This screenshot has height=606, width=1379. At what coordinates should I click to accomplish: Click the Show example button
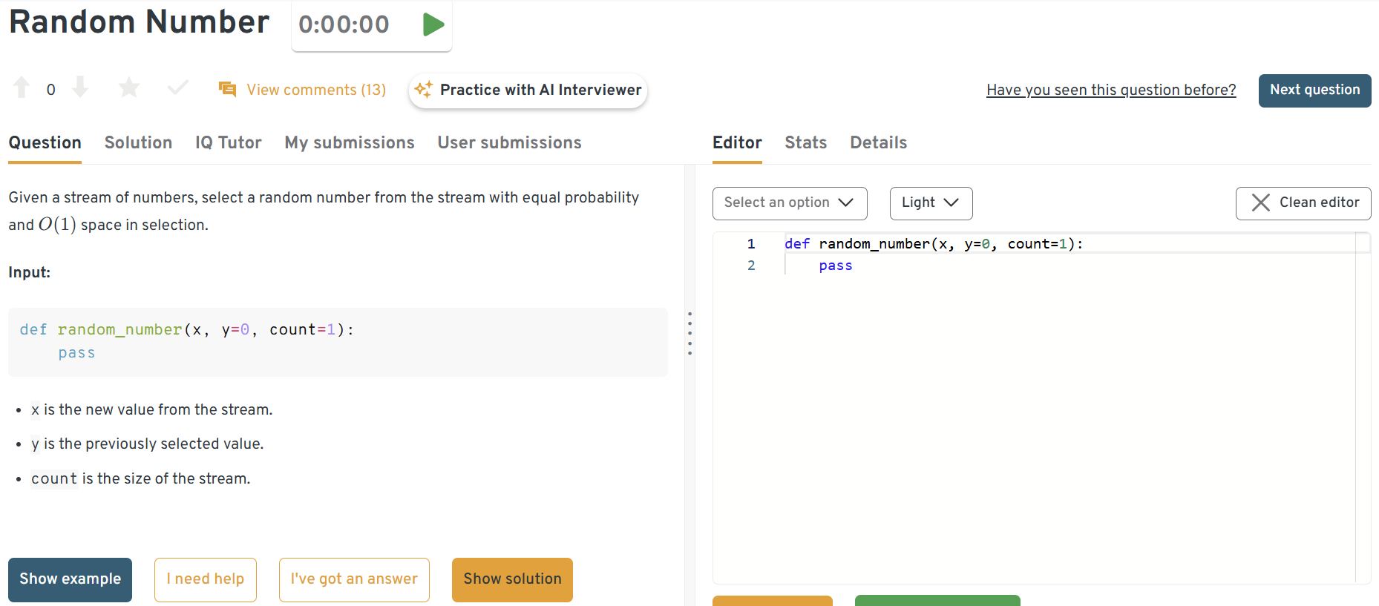tap(70, 579)
